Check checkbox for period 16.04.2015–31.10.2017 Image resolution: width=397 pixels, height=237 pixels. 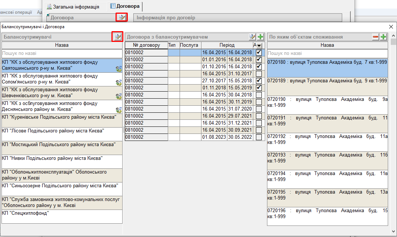click(x=259, y=73)
